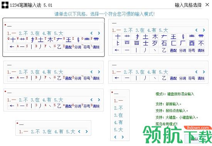Viewport: 212px width, 146px height.
Task: Select candidate 3.在 in vertical list
Action: point(118,115)
